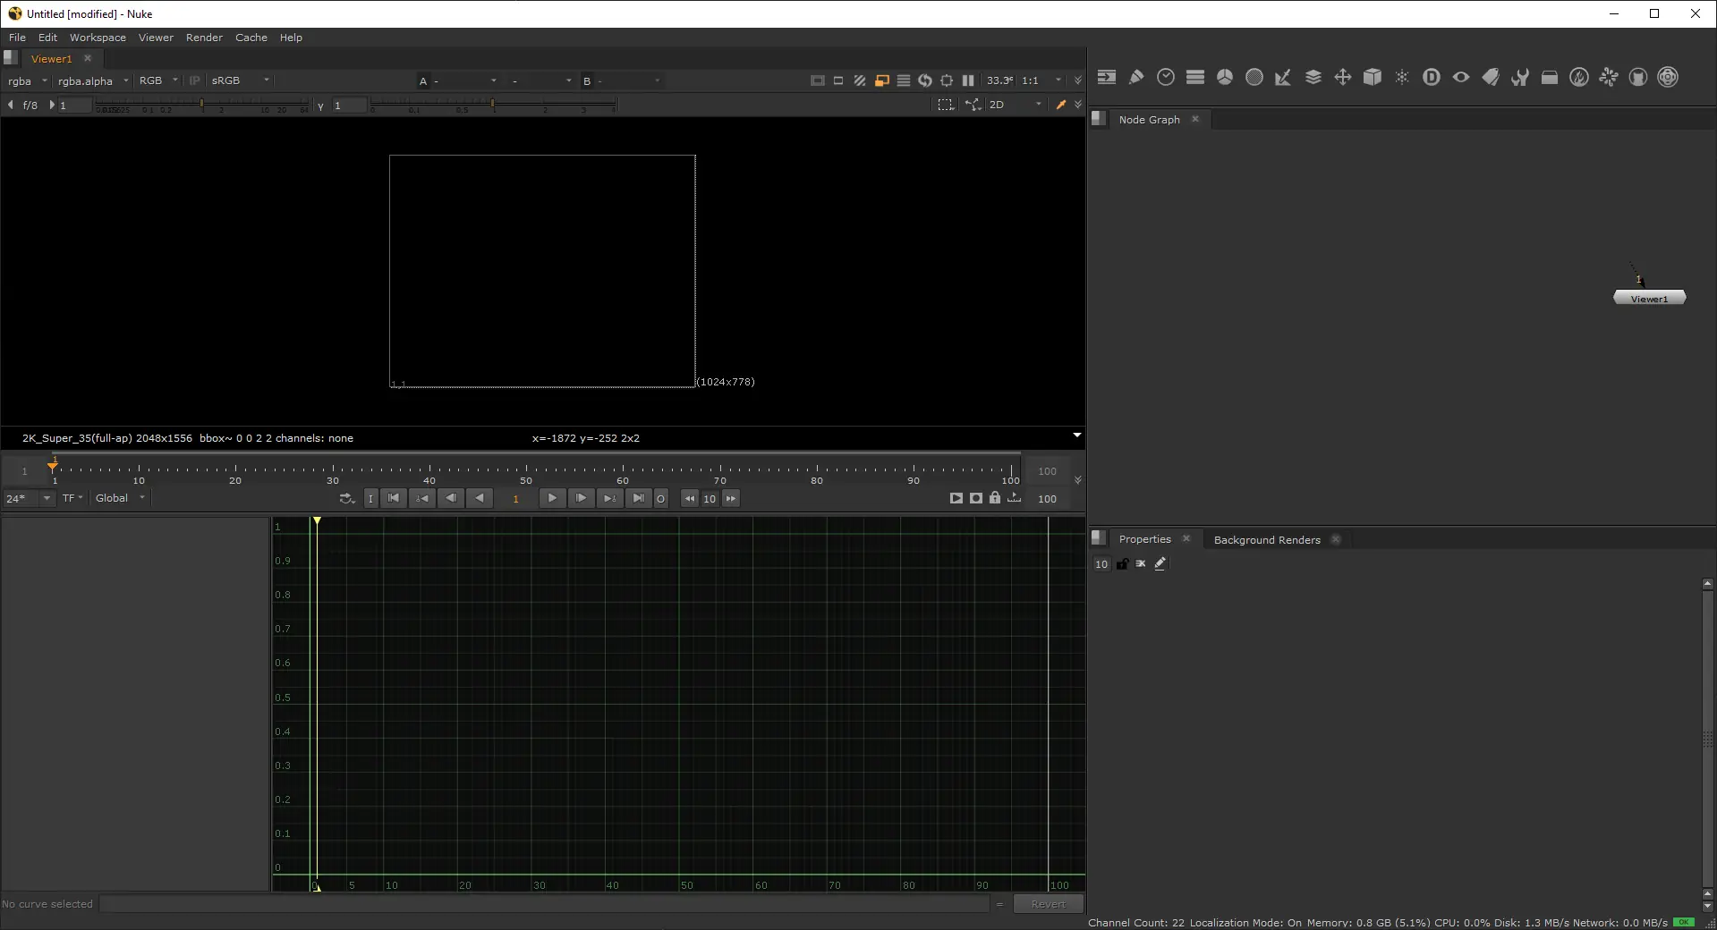Open the Deep nodes D icon

(1432, 78)
